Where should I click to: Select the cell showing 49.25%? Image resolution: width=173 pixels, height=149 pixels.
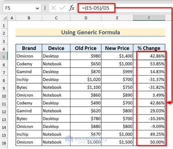pyautogui.click(x=149, y=134)
